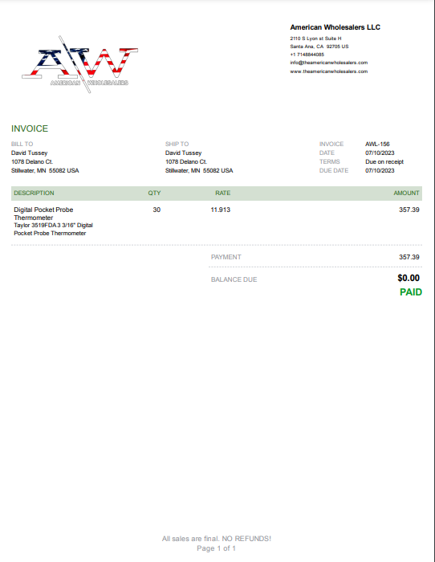Click Santa Ana, CA 92705 US text
The width and height of the screenshot is (435, 562).
click(x=319, y=47)
